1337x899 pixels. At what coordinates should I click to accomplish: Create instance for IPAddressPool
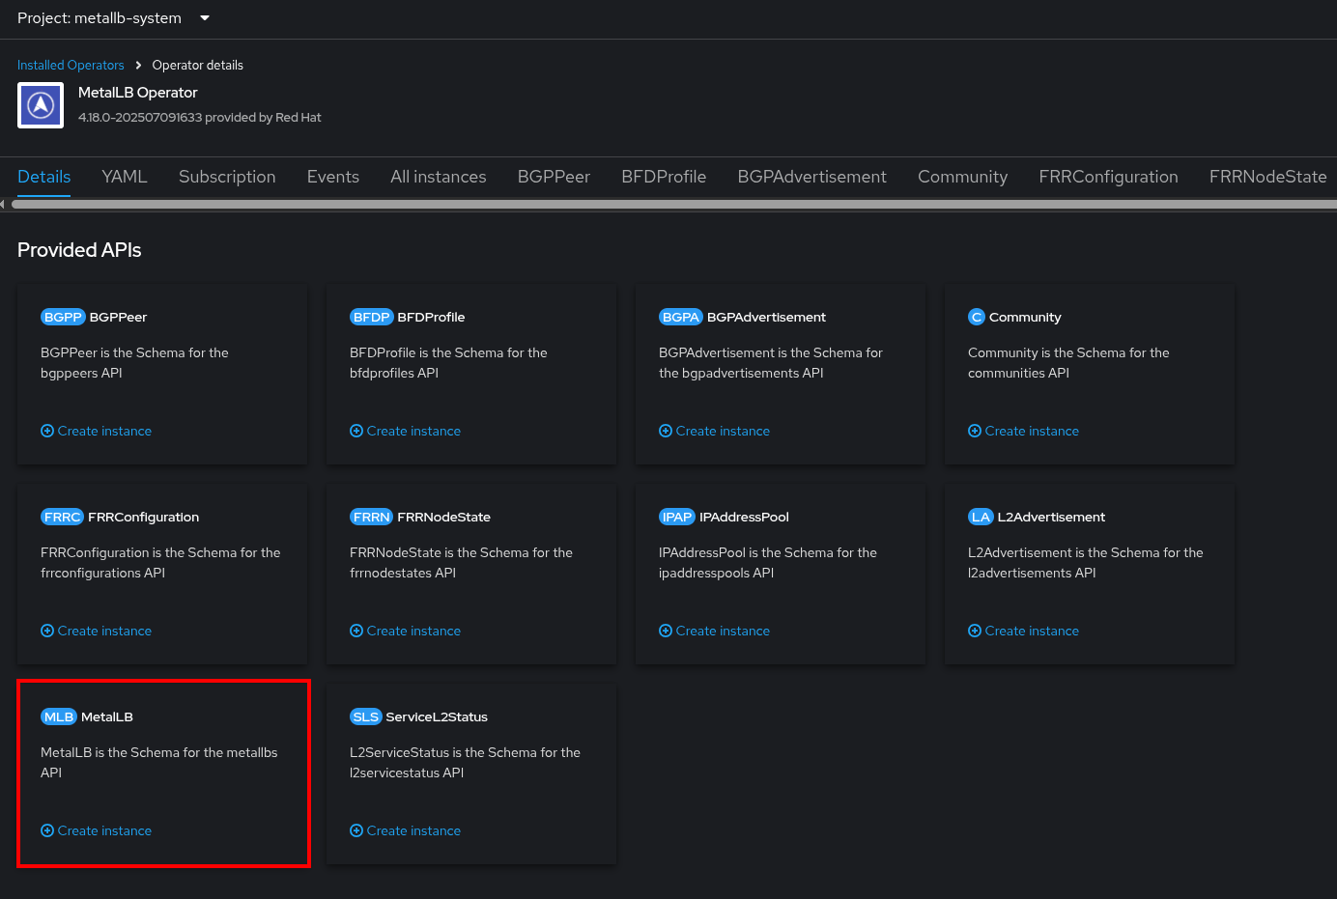[x=715, y=631]
